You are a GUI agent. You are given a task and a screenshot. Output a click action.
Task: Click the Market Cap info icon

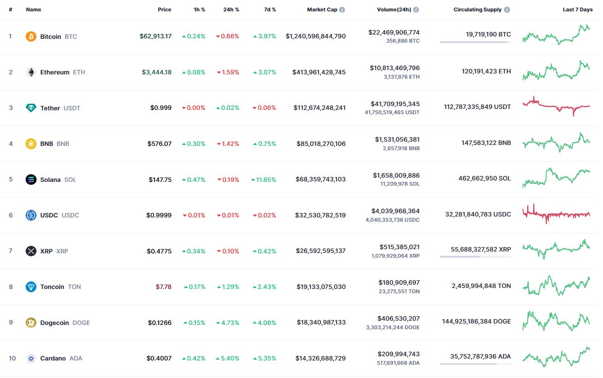pos(342,9)
